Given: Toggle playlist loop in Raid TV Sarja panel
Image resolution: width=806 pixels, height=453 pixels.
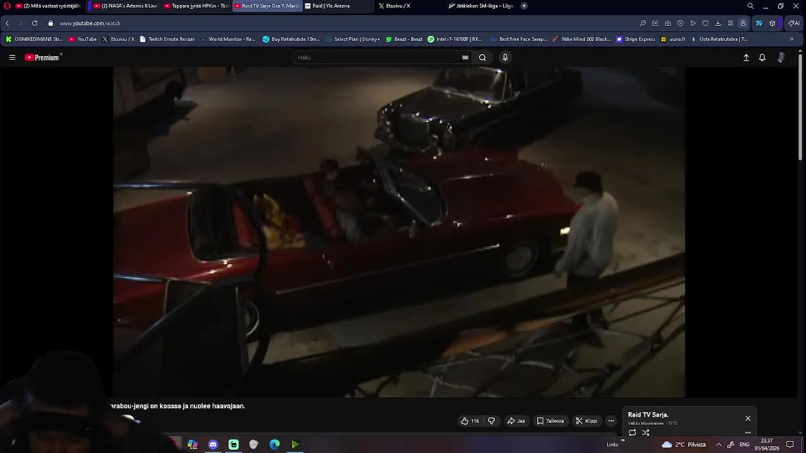Looking at the screenshot, I should pos(632,432).
